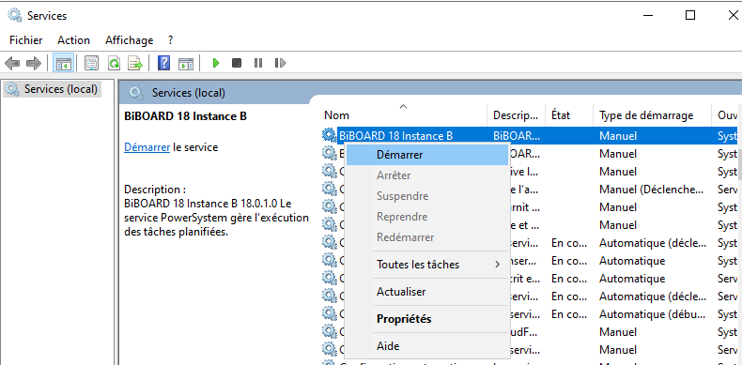Toggle the console tree pane icon
Viewport: 742px width, 365px height.
pyautogui.click(x=64, y=63)
